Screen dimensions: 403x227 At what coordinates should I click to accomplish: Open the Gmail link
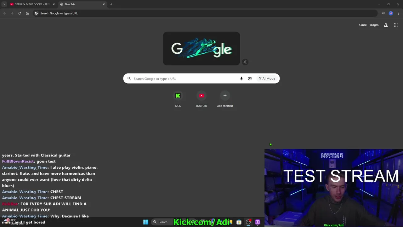[x=363, y=25]
